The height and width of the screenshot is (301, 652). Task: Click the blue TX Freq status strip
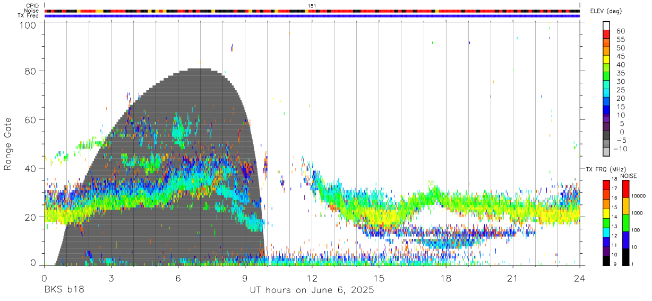[x=312, y=16]
